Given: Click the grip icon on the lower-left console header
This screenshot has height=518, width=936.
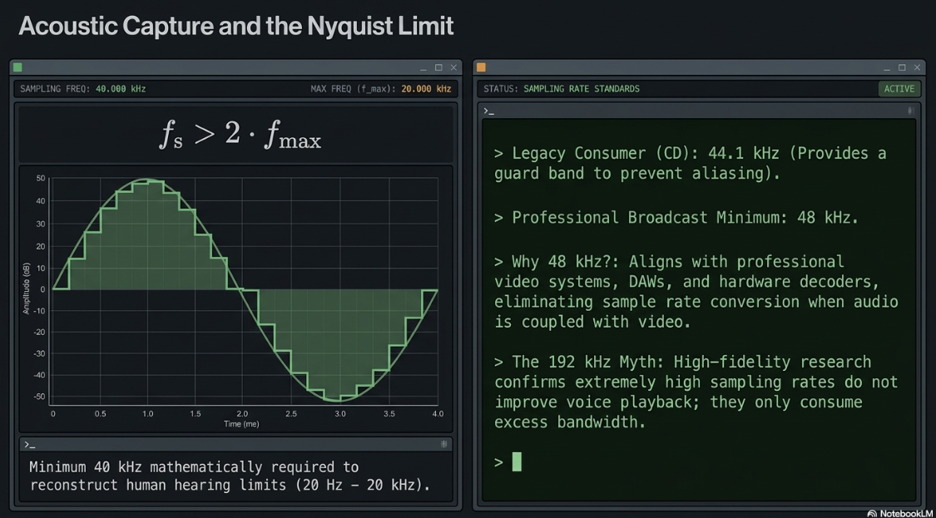Looking at the screenshot, I should click(x=443, y=444).
